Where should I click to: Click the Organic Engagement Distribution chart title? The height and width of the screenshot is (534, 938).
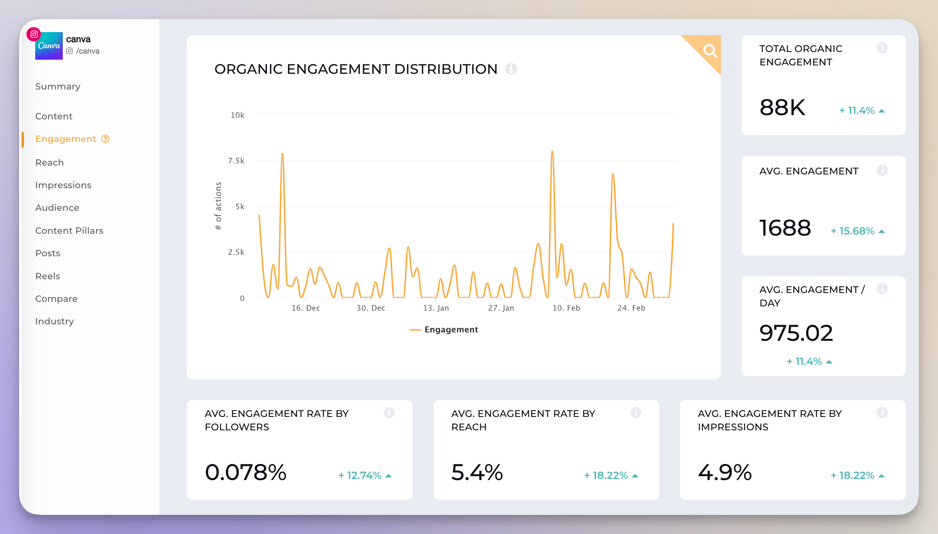pos(356,69)
